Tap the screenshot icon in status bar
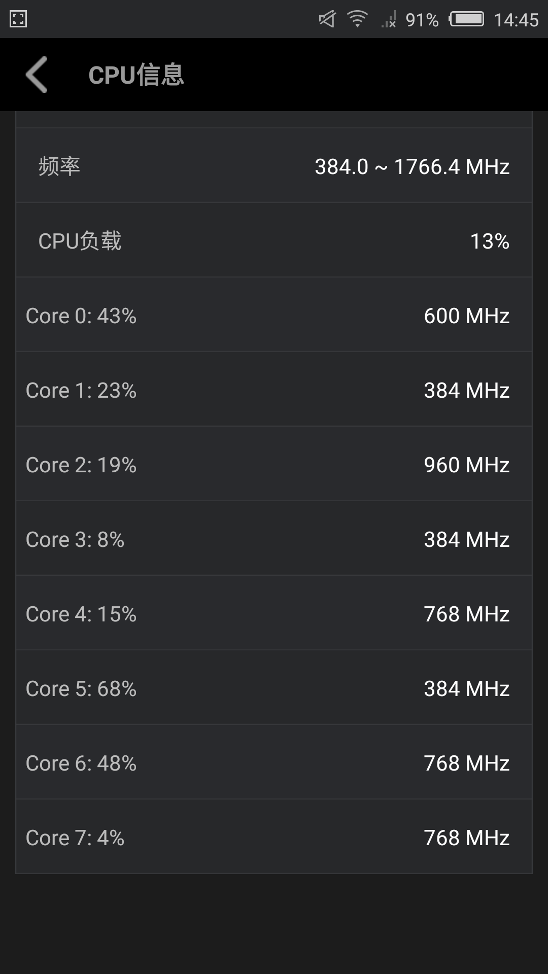This screenshot has height=974, width=548. pyautogui.click(x=18, y=19)
